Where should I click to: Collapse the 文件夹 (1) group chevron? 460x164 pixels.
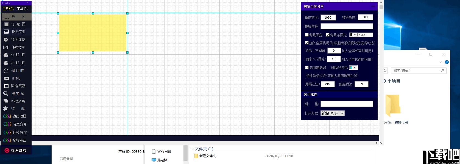coord(192,149)
